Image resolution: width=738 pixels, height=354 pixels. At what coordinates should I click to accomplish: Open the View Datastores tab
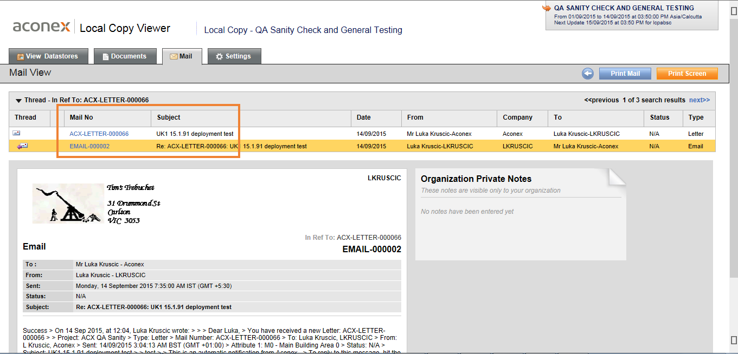point(47,56)
